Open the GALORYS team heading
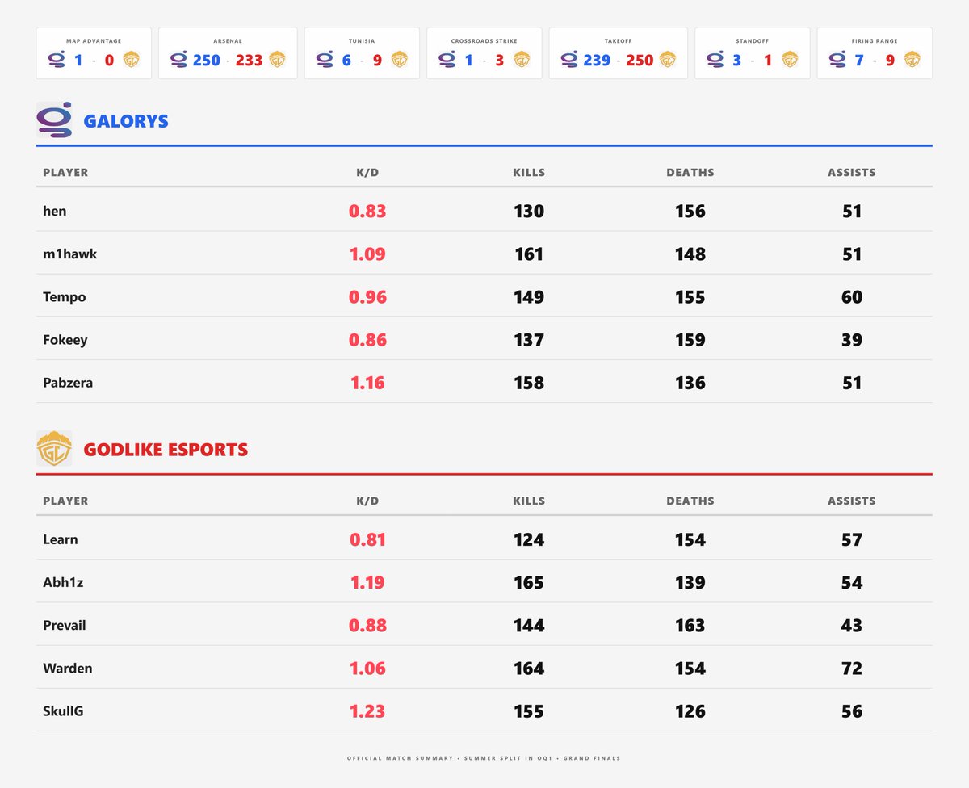This screenshot has height=788, width=969. 126,121
